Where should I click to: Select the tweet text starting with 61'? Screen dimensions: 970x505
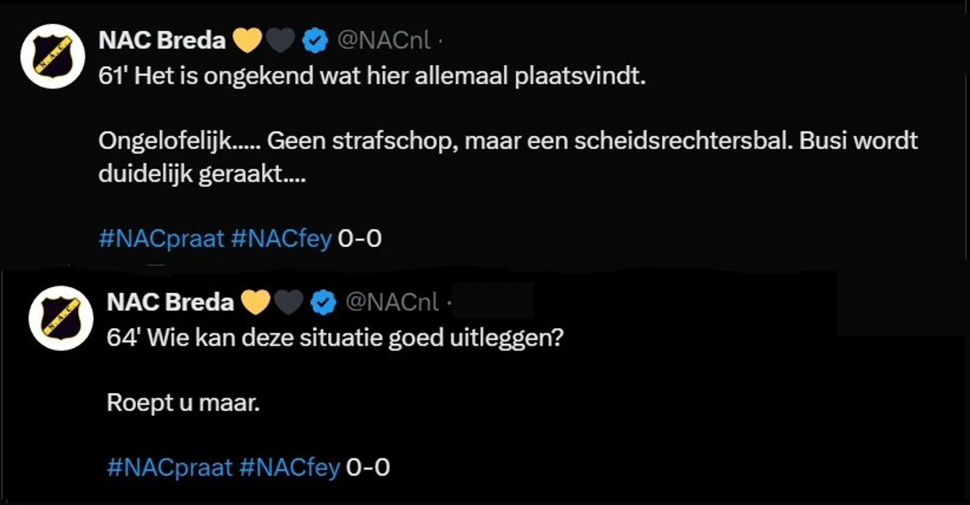[x=372, y=76]
